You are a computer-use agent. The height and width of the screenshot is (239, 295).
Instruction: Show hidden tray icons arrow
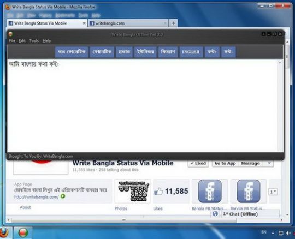pyautogui.click(x=273, y=233)
